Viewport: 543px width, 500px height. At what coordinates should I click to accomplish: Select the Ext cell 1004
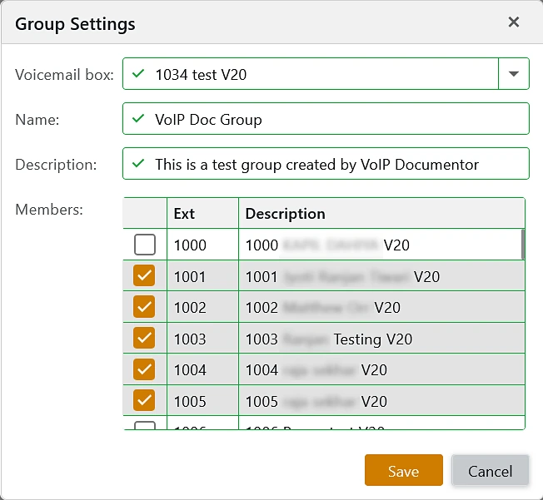pos(202,369)
